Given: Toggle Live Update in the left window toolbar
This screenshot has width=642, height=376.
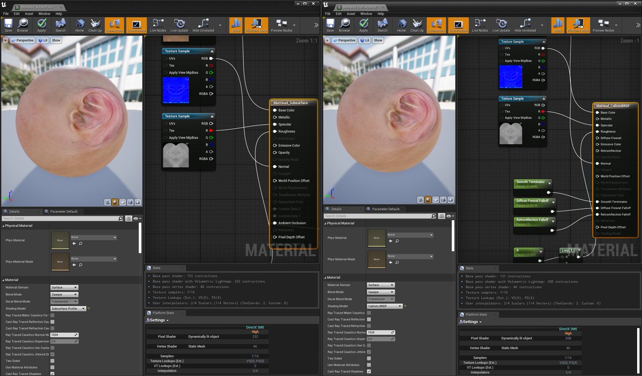Looking at the screenshot, I should pyautogui.click(x=180, y=25).
